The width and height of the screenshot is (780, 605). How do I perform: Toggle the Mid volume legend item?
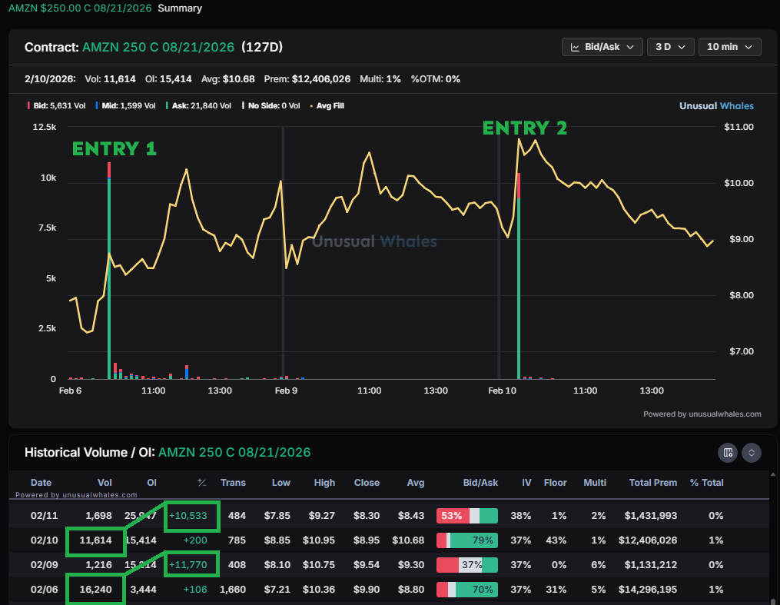pos(125,105)
